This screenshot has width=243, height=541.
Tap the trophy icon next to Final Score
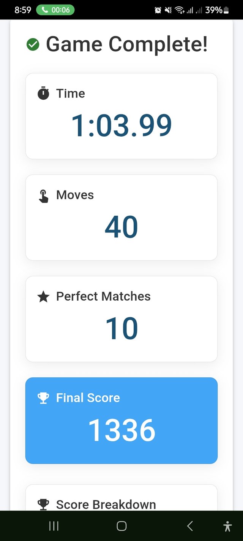click(43, 398)
